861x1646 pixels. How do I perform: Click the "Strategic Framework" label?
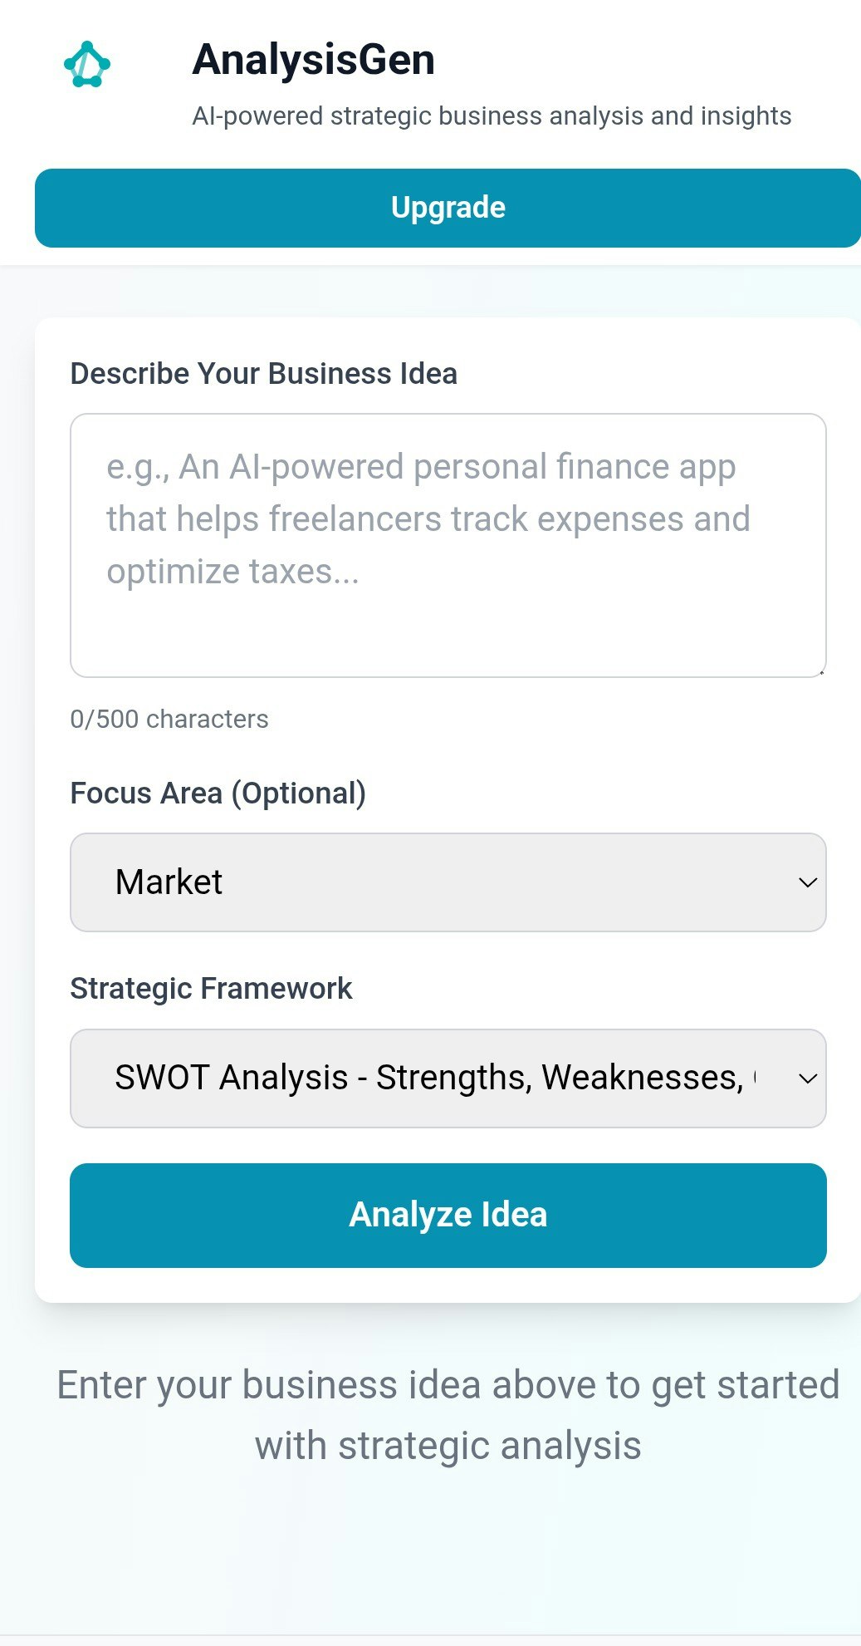(212, 988)
